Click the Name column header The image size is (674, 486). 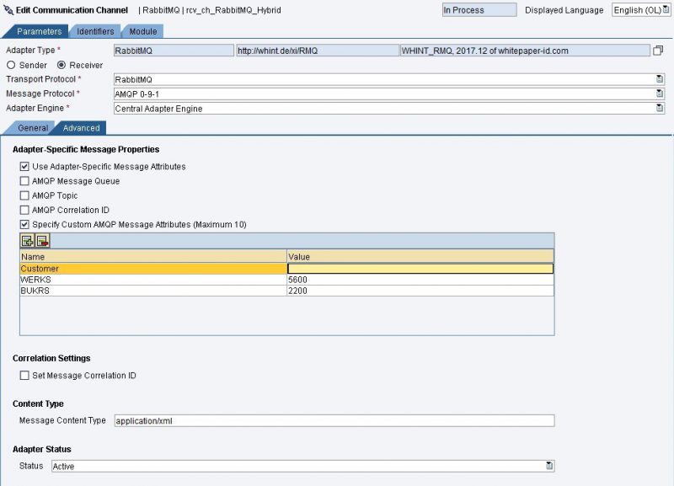(153, 257)
